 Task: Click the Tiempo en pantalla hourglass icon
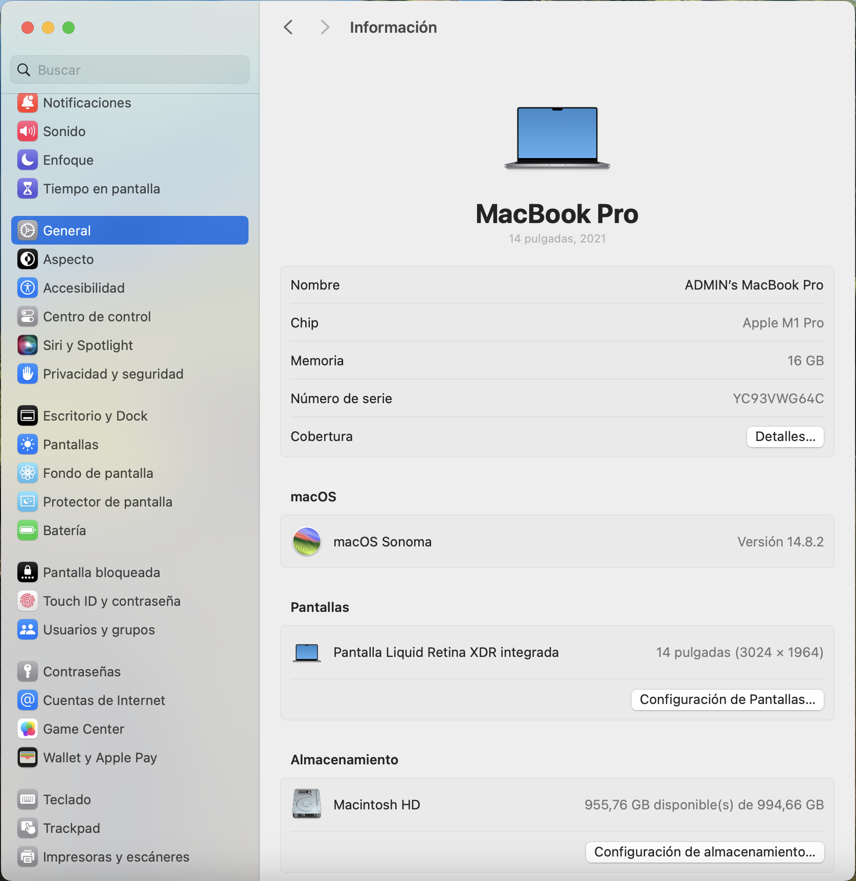28,189
